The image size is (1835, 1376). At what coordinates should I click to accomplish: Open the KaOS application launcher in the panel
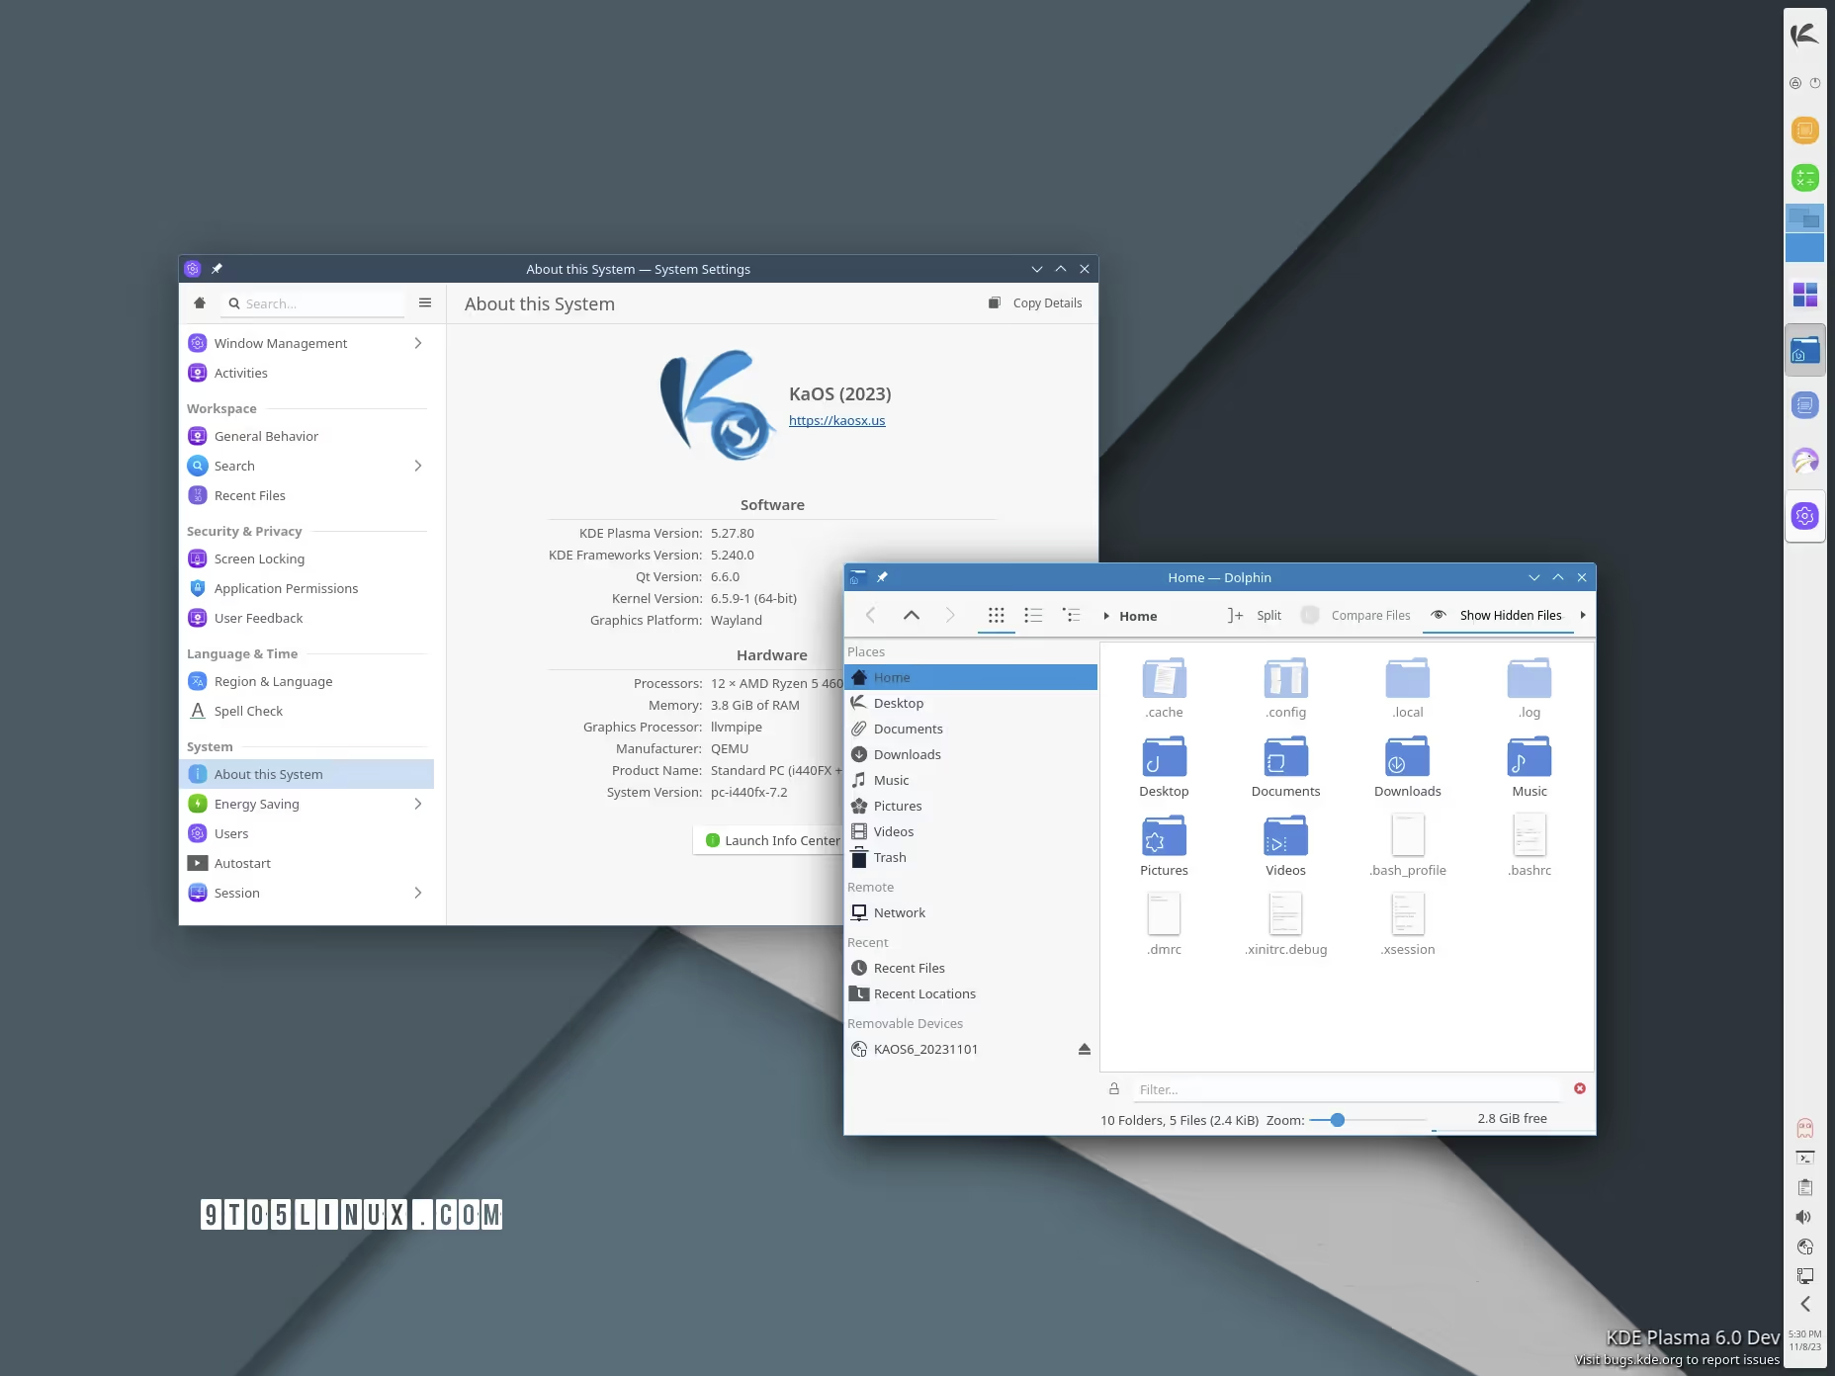(1804, 35)
